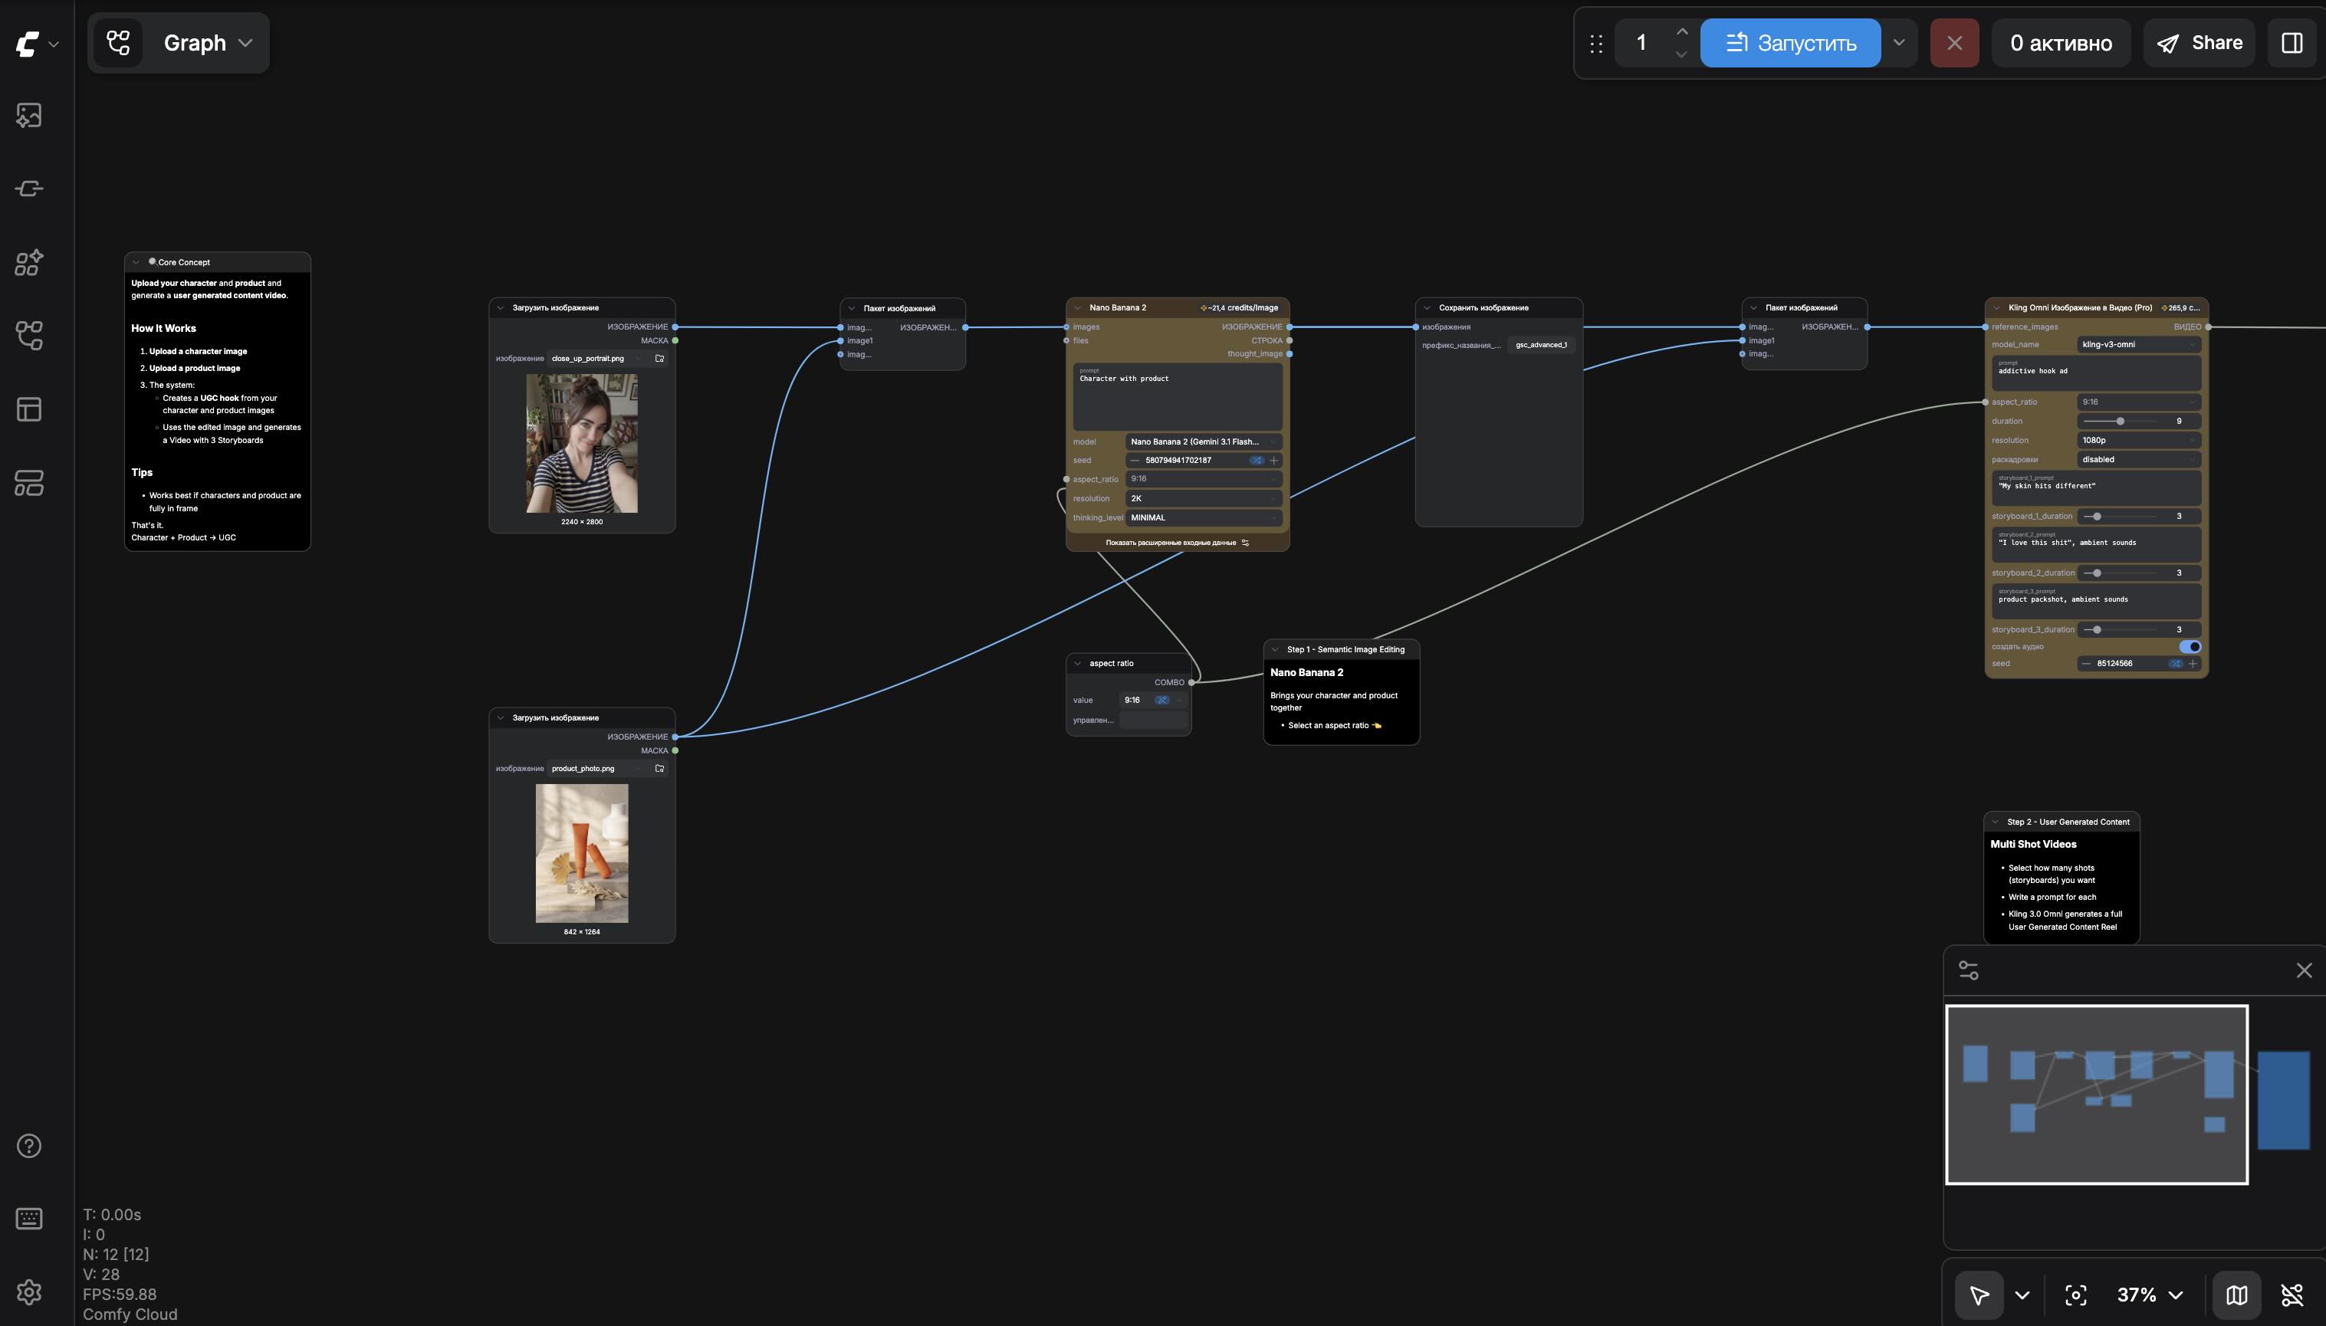Click the Запустить run button

click(x=1789, y=43)
